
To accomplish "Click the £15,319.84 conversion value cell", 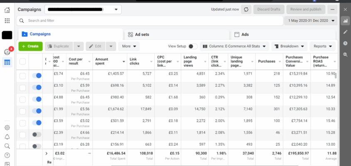I will coord(297,76).
